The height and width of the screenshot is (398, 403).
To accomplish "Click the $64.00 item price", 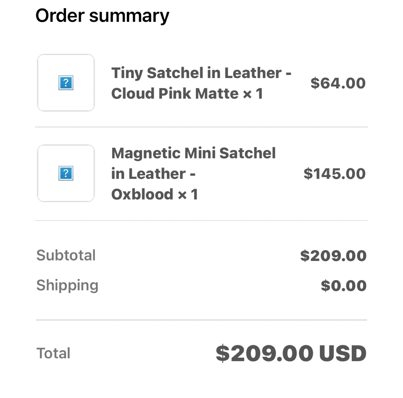I will coord(338,83).
